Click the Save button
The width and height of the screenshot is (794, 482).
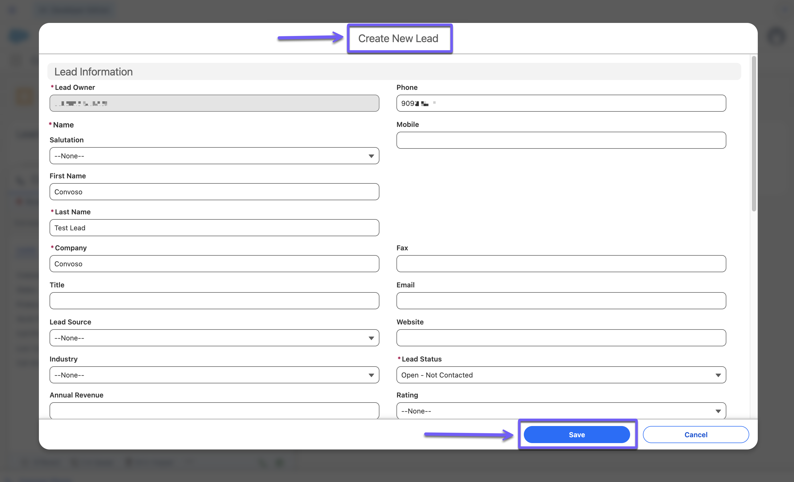[x=577, y=434]
